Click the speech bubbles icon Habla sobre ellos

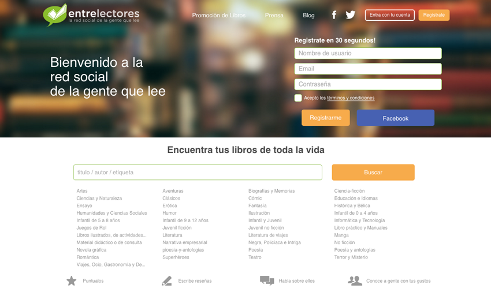point(267,280)
